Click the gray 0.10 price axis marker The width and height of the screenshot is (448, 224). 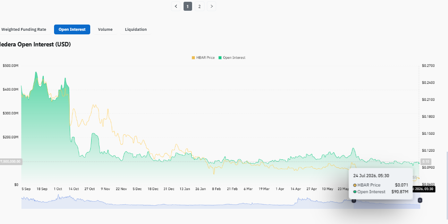tap(426, 162)
